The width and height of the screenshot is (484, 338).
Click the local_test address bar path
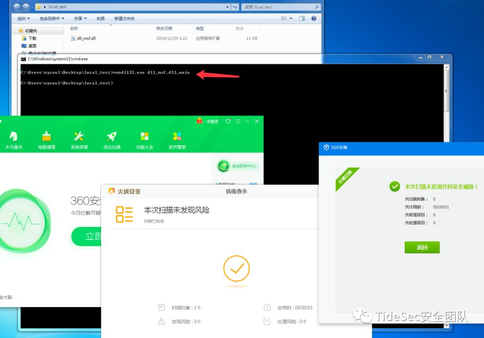(57, 7)
